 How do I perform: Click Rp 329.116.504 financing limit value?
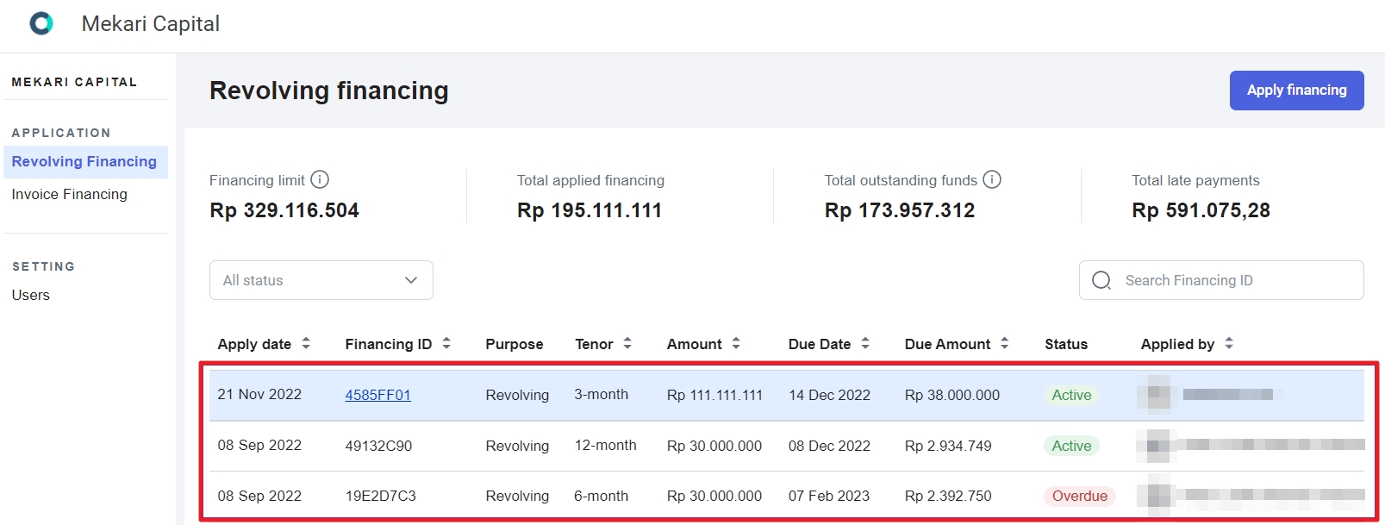pos(284,210)
